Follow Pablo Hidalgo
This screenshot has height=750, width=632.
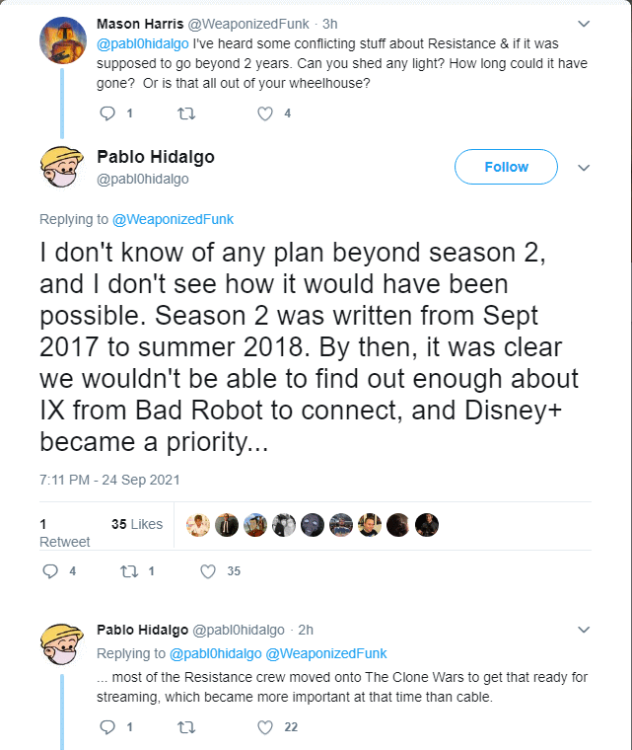tap(506, 167)
